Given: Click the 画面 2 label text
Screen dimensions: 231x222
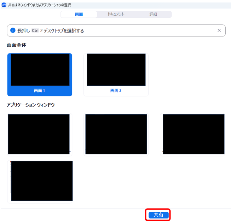Looking at the screenshot, I should (x=116, y=91).
